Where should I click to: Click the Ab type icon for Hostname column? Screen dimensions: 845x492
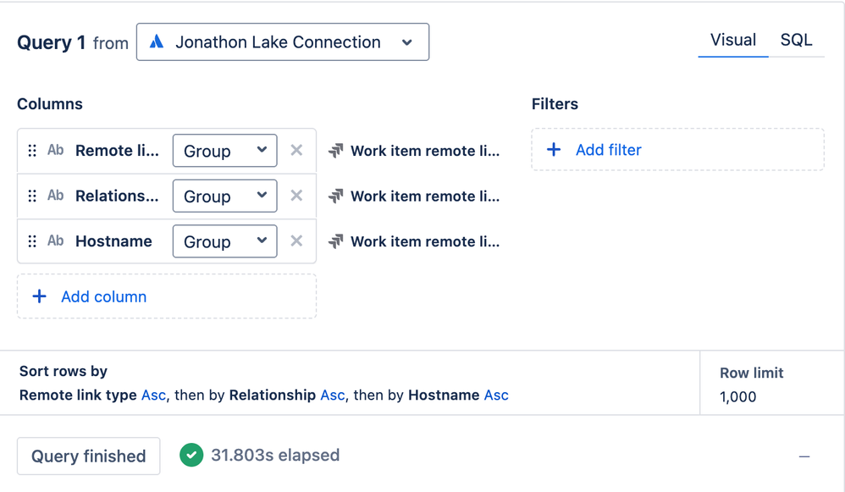pos(56,240)
